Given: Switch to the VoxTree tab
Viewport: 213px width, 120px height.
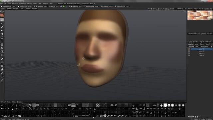Looking at the screenshot, I should (x=209, y=34).
